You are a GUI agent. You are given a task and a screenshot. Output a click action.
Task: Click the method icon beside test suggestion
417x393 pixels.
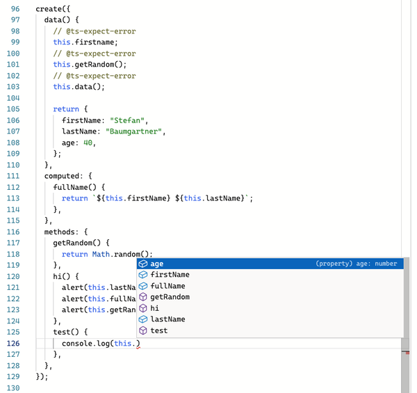pos(142,330)
